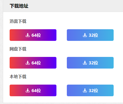
Task: Choose the 网盘下载 64位 button
Action: point(33,63)
